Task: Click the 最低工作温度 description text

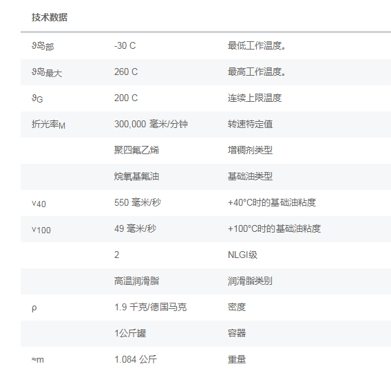Action: coord(257,46)
